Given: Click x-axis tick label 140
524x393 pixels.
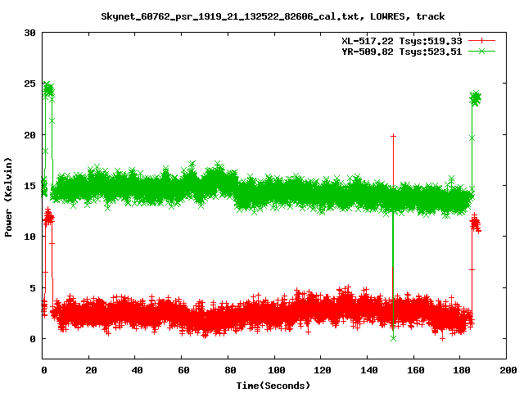Looking at the screenshot, I should click(369, 370).
